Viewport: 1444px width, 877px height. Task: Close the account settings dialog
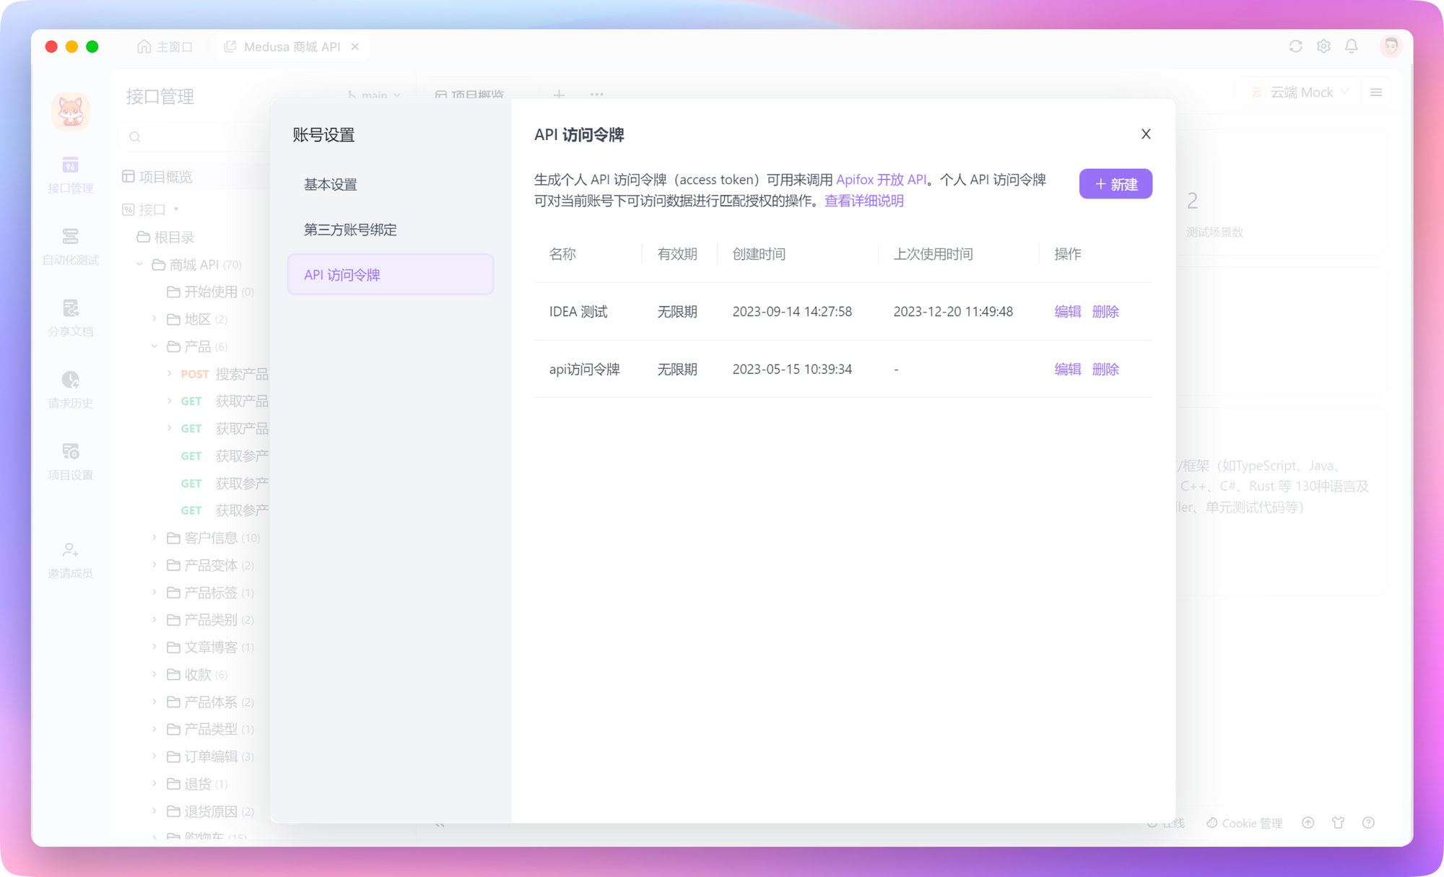click(1146, 134)
